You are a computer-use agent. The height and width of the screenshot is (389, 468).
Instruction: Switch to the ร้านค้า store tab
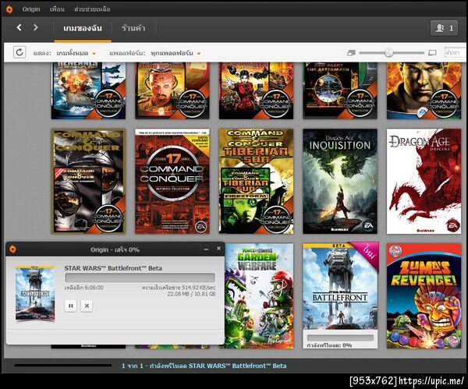133,28
